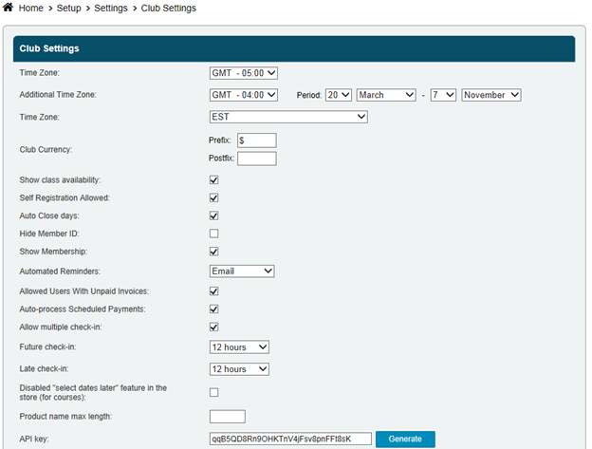Click the currency Postfix input field
This screenshot has height=449, width=592.
[x=256, y=159]
